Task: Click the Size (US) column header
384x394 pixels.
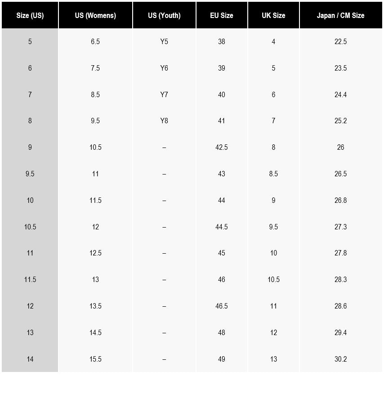Action: [x=30, y=15]
